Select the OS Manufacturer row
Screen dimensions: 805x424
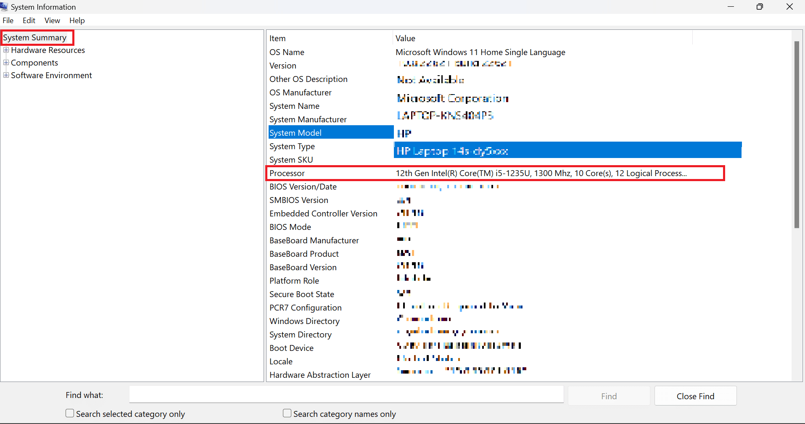(x=504, y=92)
